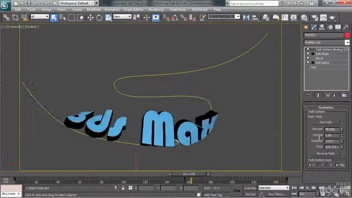Click the Pick Path button
Screen dimensions: 352x198
coord(326,122)
